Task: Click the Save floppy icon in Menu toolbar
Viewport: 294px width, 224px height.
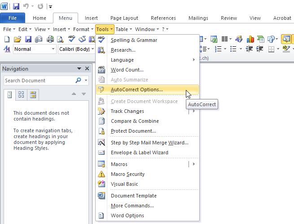Action: click(x=28, y=39)
